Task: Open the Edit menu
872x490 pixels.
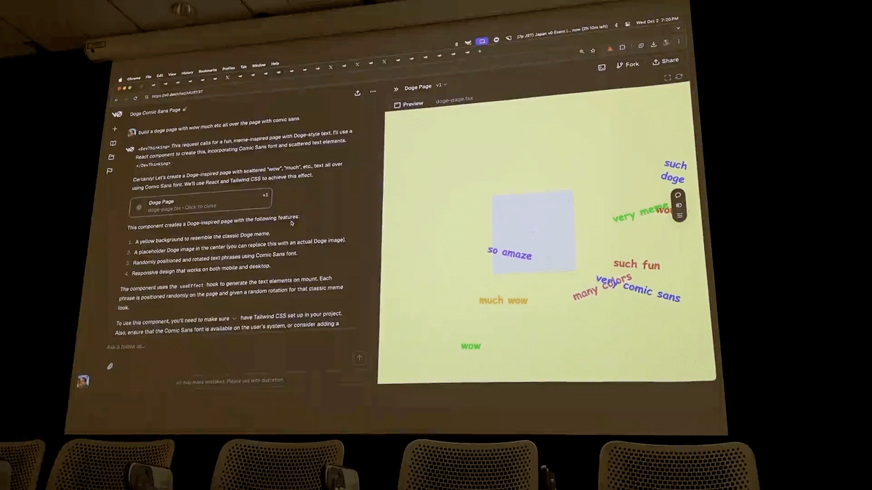Action: [x=160, y=75]
